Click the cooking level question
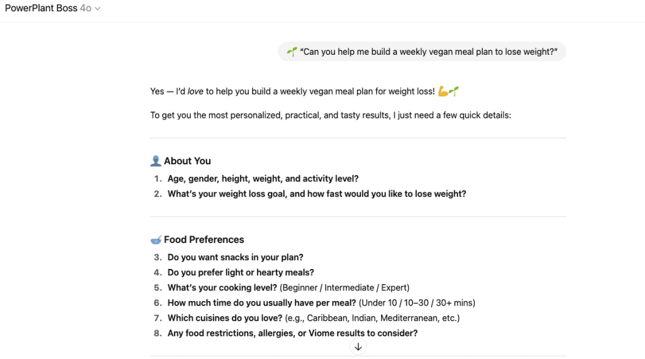This screenshot has height=359, width=645. click(x=222, y=288)
